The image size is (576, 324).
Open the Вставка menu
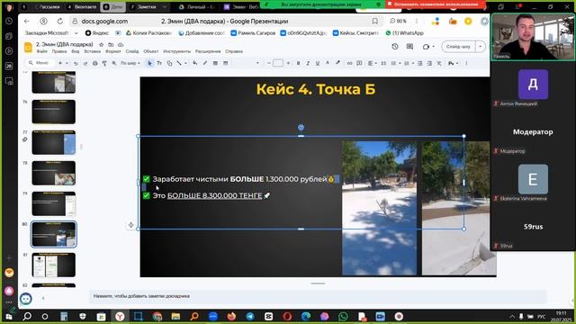point(92,51)
